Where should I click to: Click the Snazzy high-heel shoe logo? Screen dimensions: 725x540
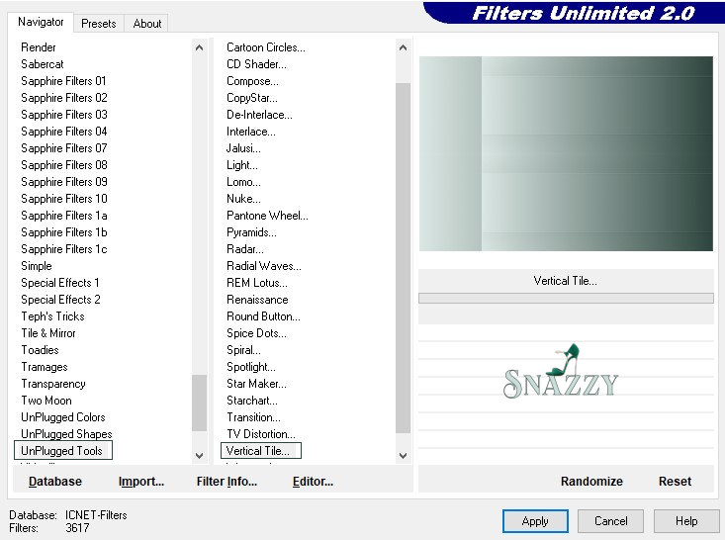coord(562,373)
